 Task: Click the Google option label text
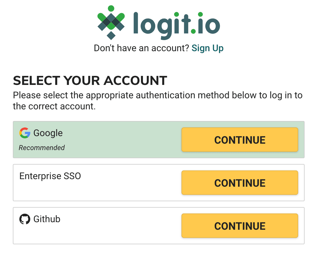(48, 133)
